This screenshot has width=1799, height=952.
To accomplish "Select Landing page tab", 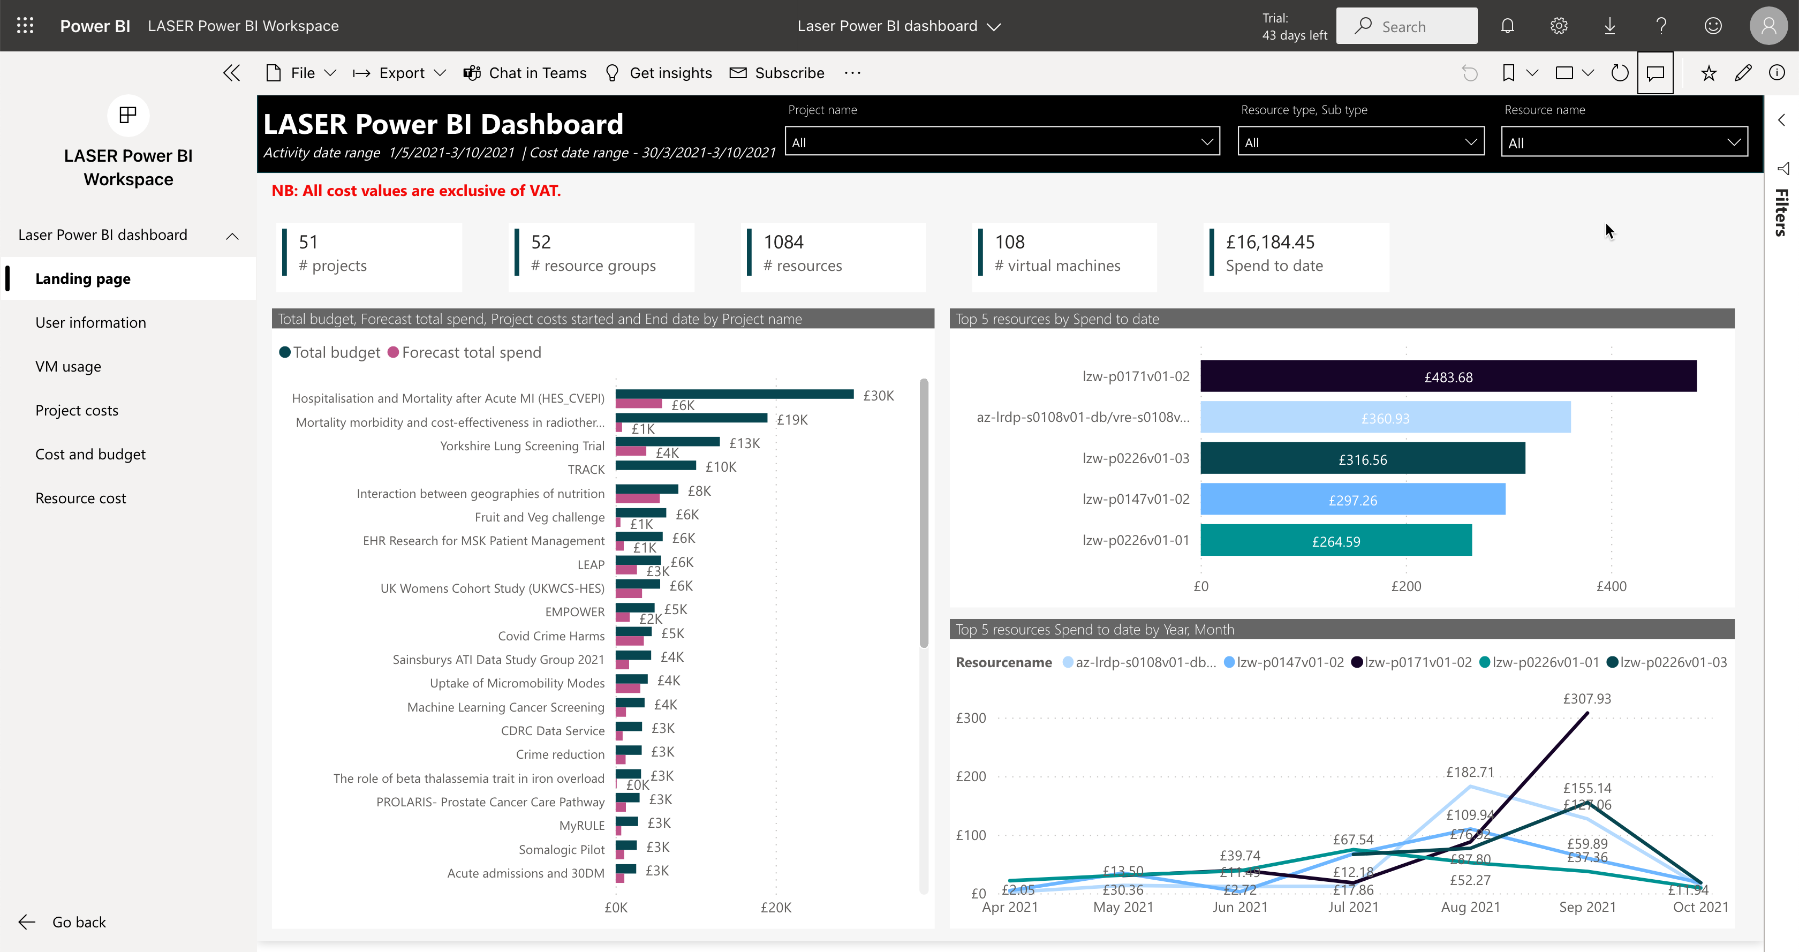I will point(128,278).
